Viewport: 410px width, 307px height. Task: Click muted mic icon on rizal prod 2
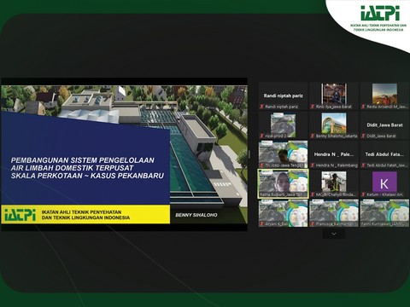(261, 136)
